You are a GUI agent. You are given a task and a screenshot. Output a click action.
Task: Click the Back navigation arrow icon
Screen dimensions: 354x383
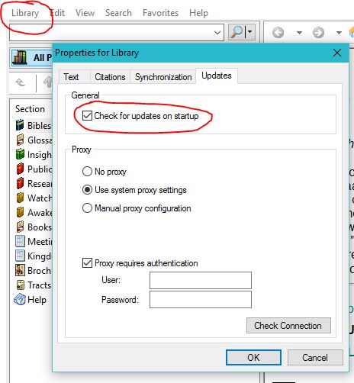[278, 33]
